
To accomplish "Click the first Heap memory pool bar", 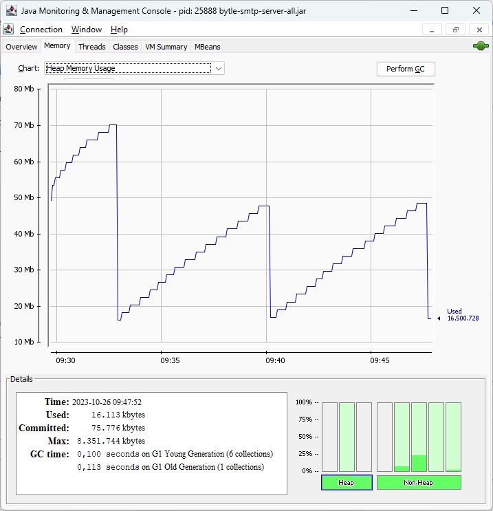I will [329, 437].
